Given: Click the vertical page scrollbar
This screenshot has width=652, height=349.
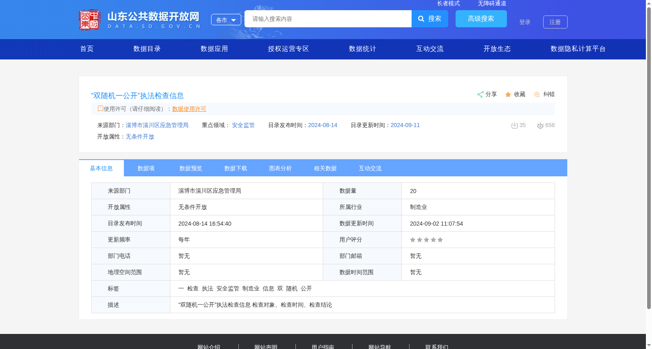Looking at the screenshot, I should [x=649, y=158].
